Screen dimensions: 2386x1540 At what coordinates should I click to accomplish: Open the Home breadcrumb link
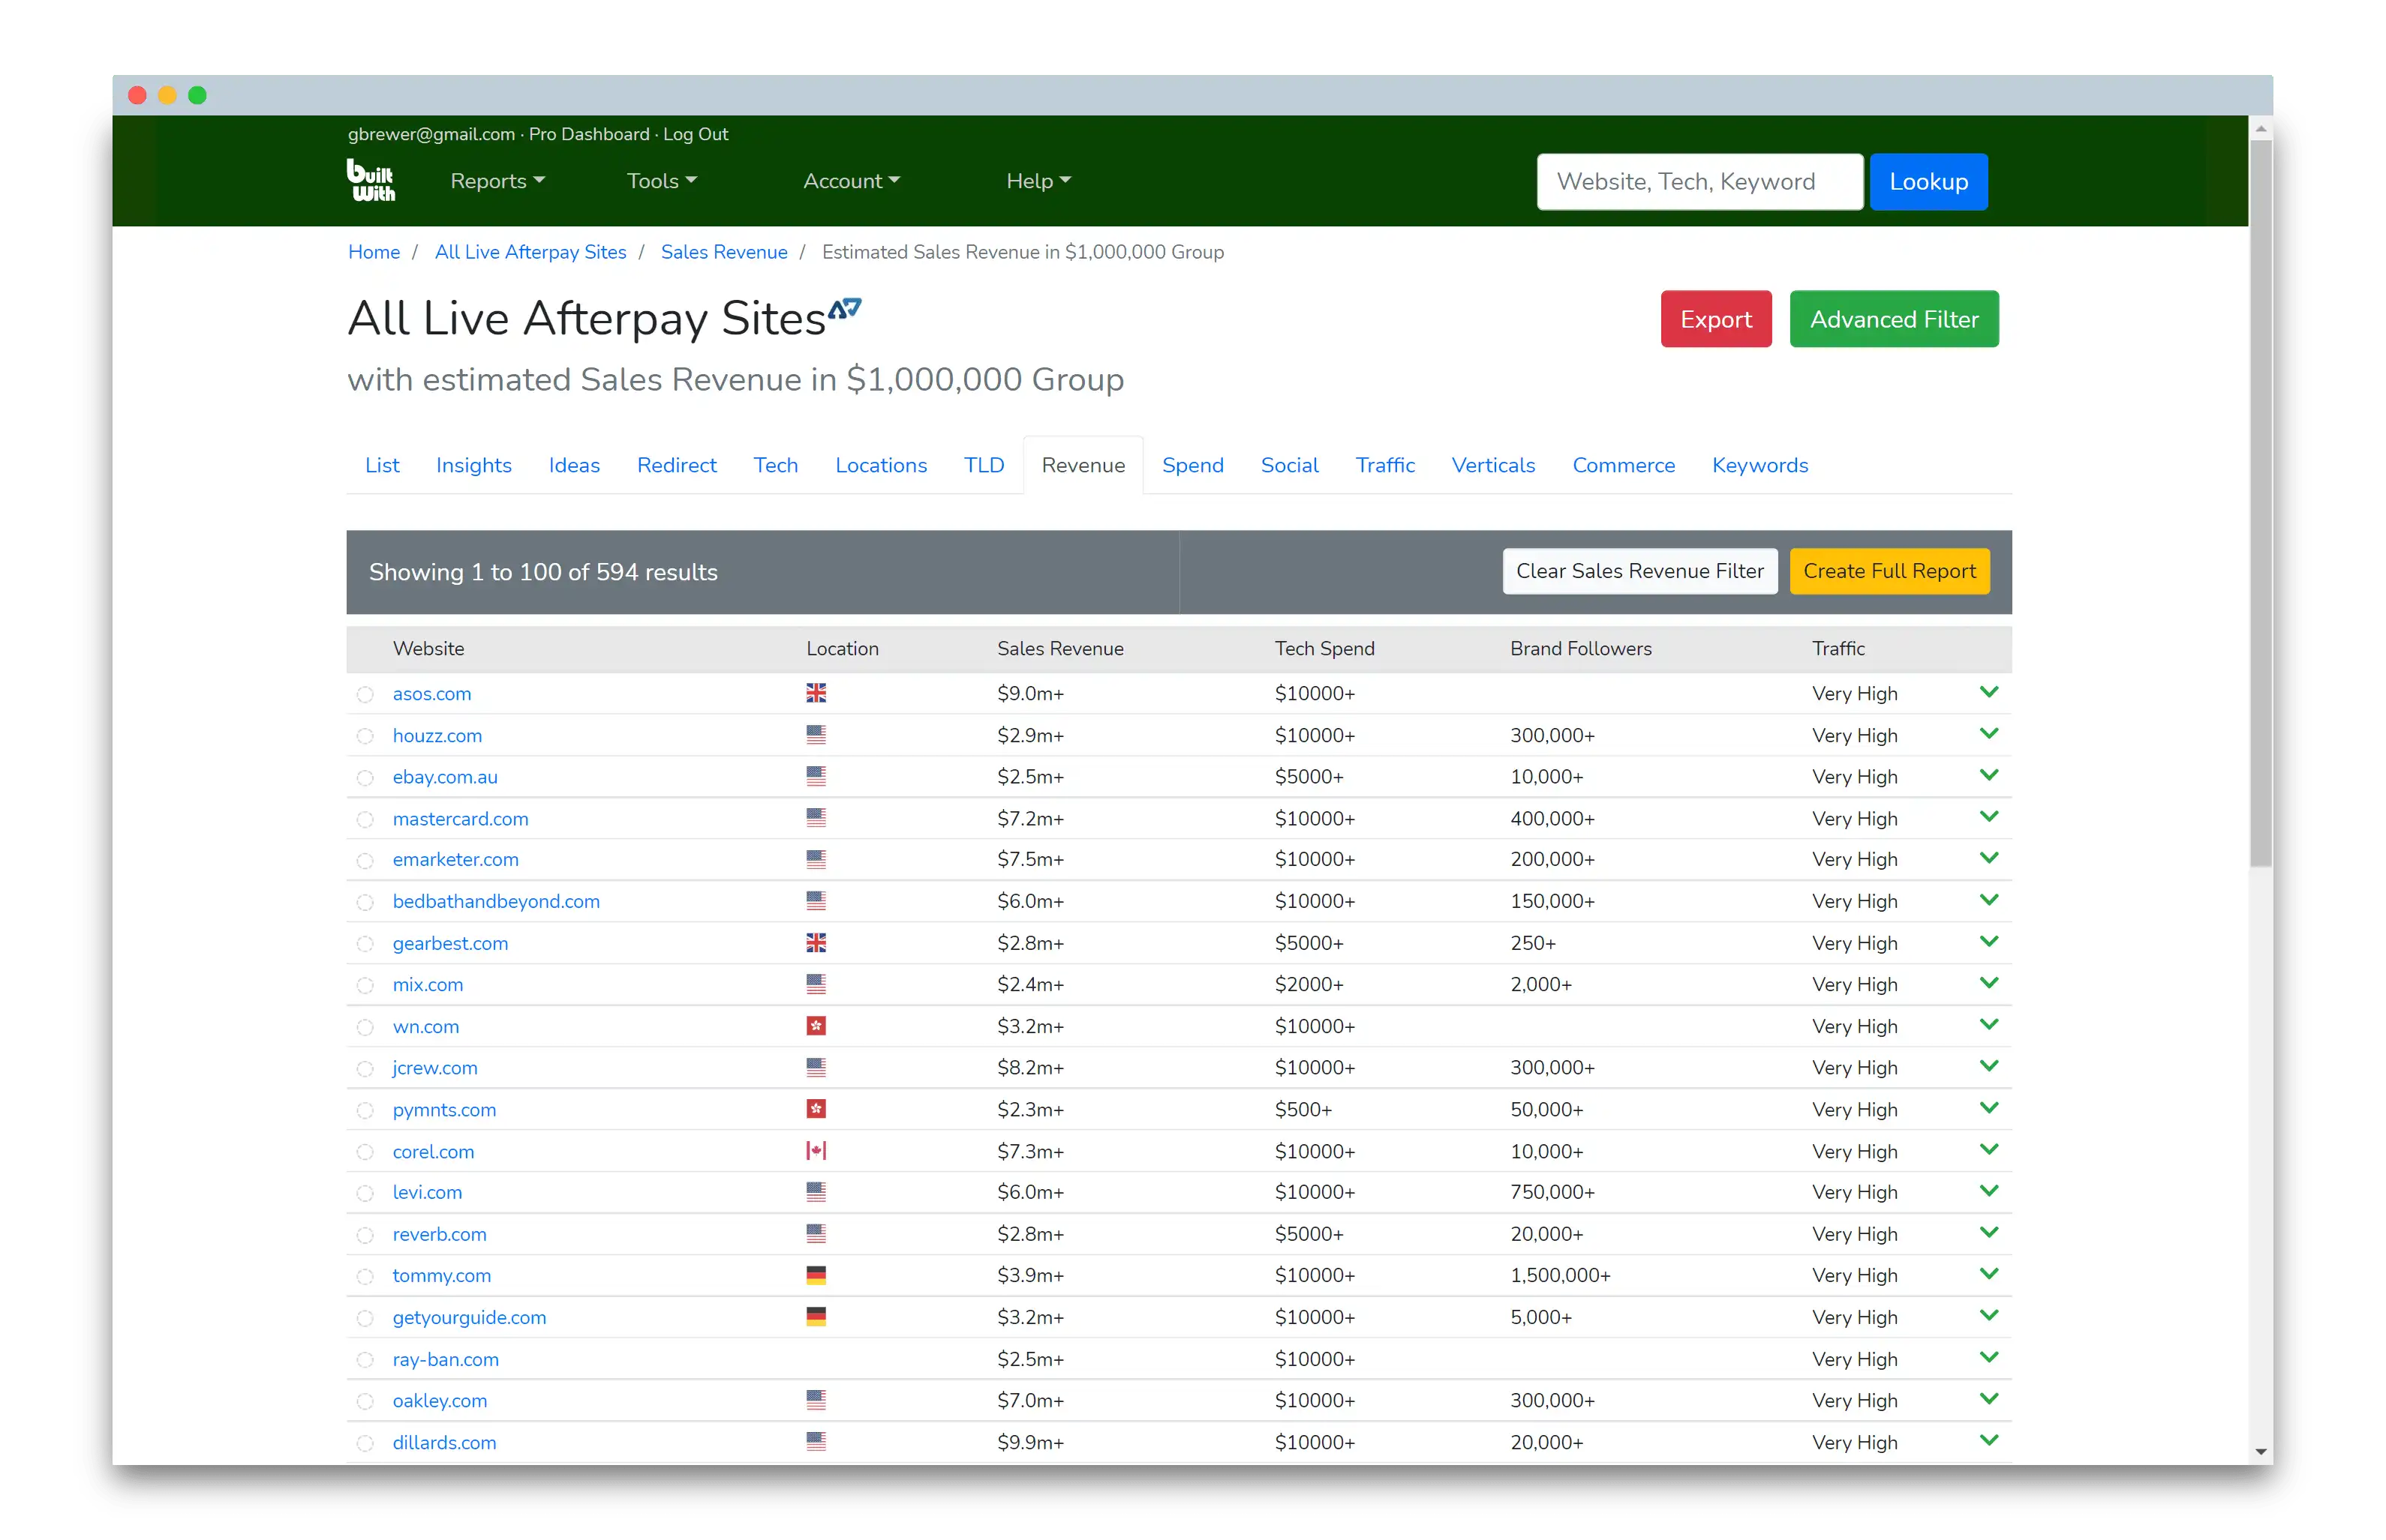[374, 252]
